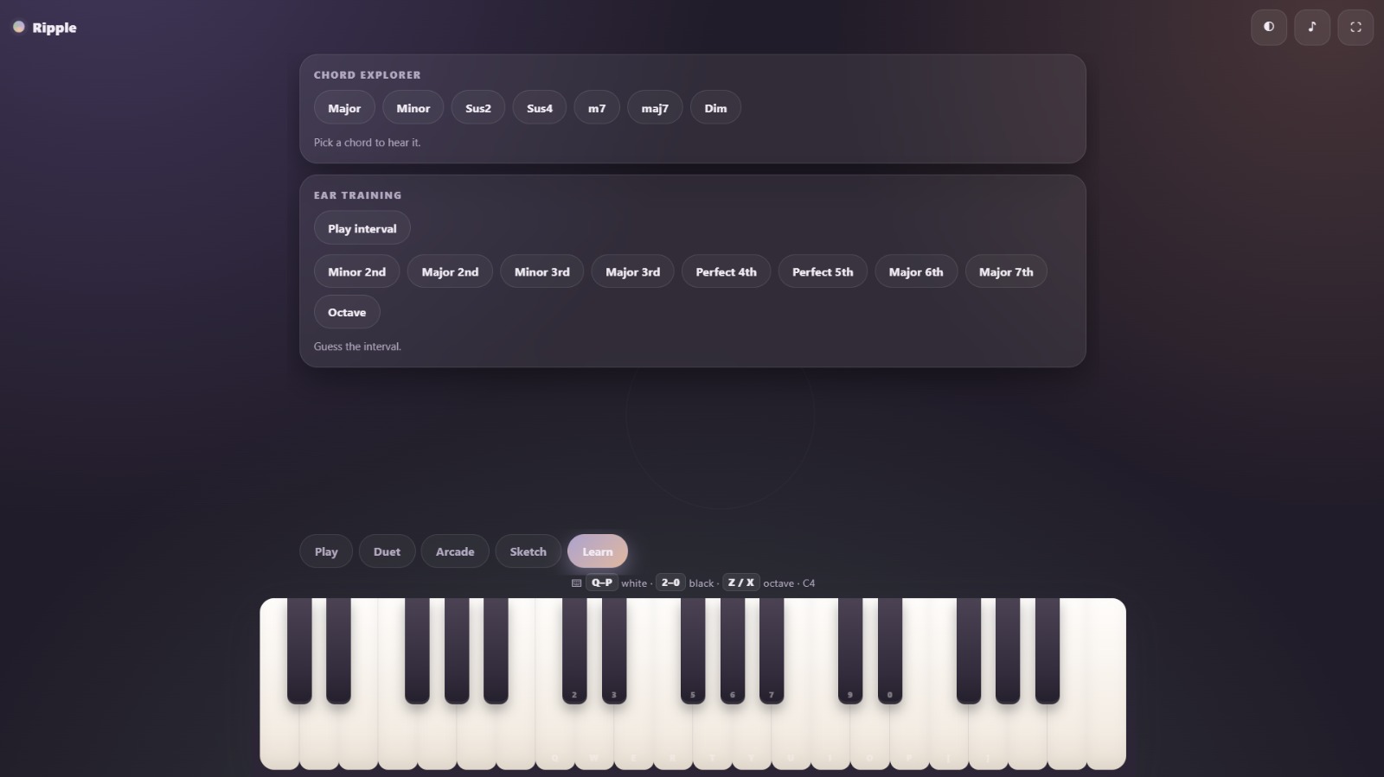Strike the black piano key labeled 2
Image resolution: width=1384 pixels, height=777 pixels.
point(574,650)
